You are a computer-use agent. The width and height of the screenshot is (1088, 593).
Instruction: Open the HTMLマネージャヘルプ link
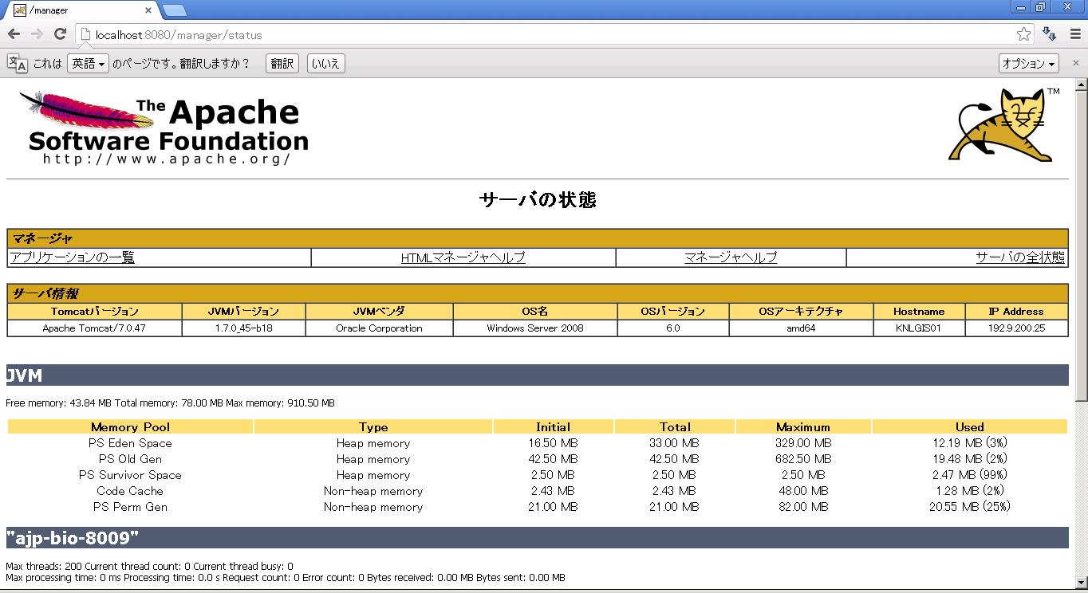tap(463, 257)
